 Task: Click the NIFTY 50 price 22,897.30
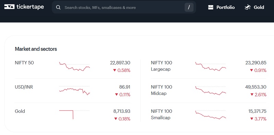[120, 63]
